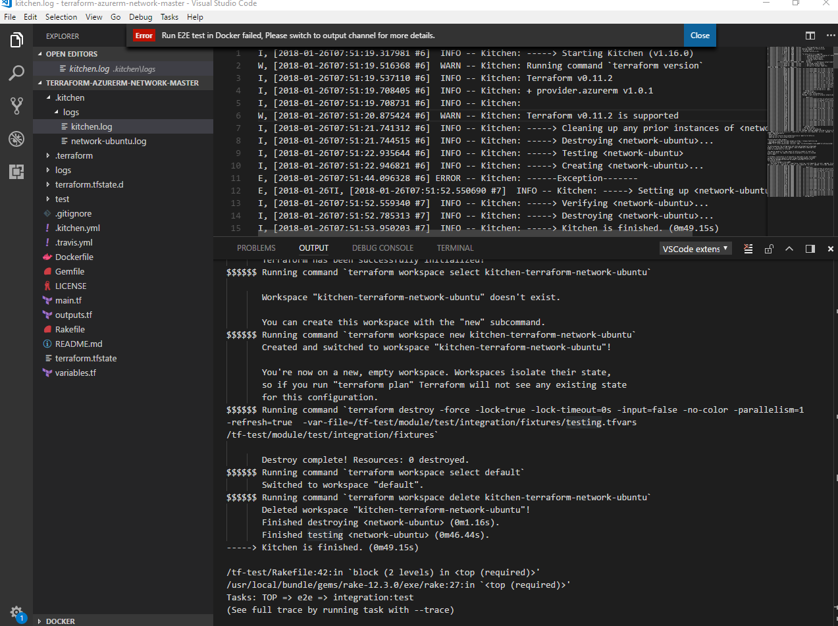838x626 pixels.
Task: Open the Edit menu
Action: pyautogui.click(x=30, y=17)
